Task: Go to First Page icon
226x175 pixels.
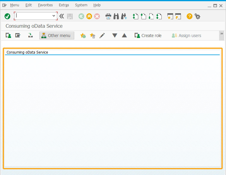Action: [135, 16]
